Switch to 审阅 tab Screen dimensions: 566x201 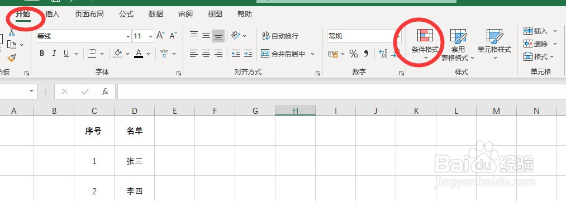click(x=186, y=15)
